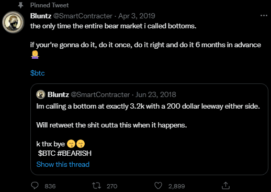Click the $BTC #BEARISH text in quote
The height and width of the screenshot is (192, 271).
click(65, 153)
